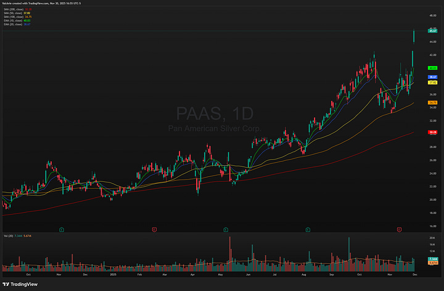Select the EMA (20, close) indicator legend

pos(17,24)
